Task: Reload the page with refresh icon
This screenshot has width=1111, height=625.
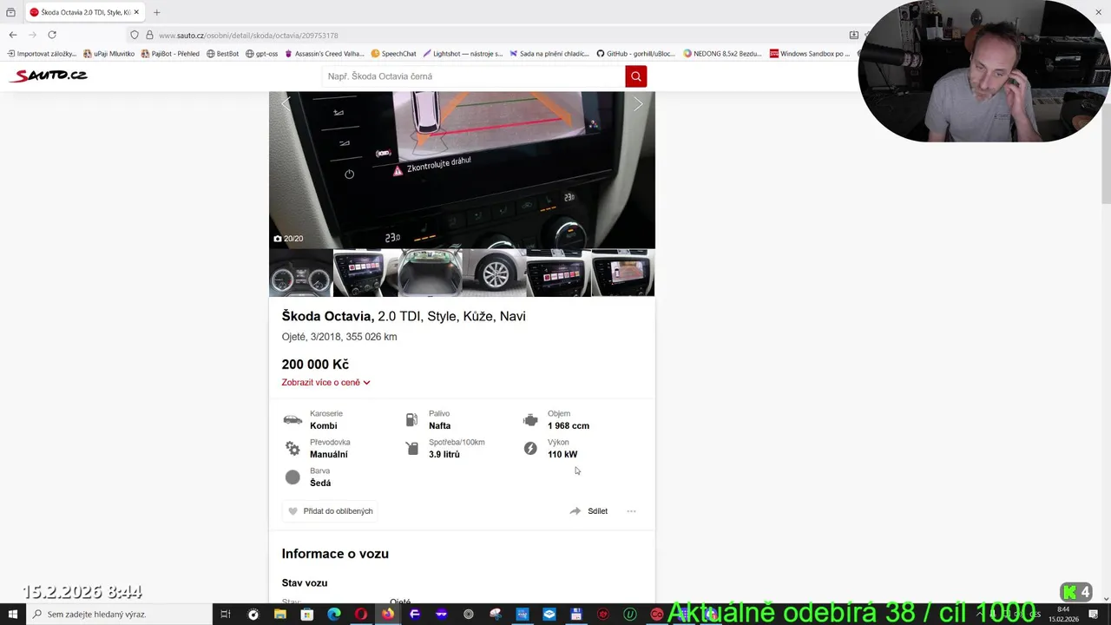Action: point(52,35)
